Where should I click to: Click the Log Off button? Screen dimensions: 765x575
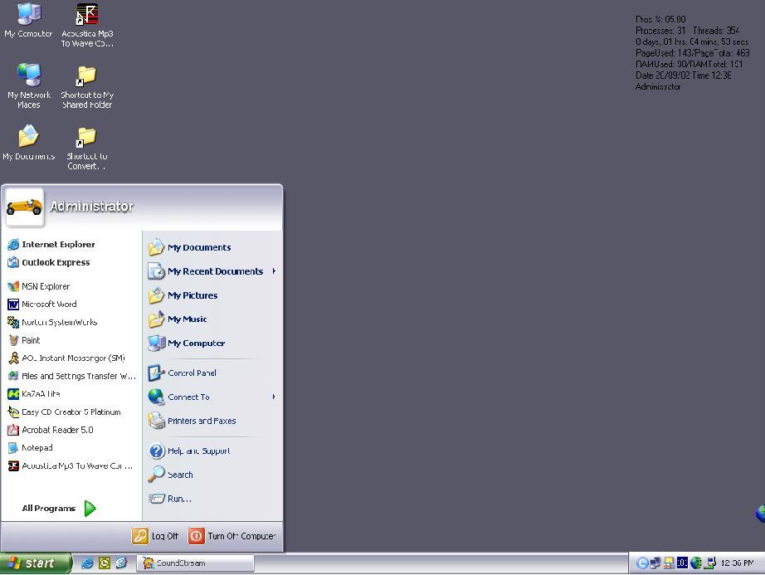click(x=156, y=536)
